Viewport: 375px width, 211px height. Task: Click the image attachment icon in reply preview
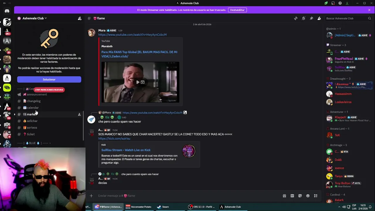[185, 113]
